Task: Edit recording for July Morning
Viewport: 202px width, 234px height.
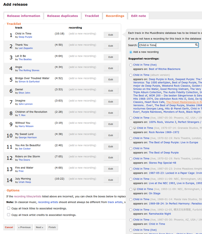Action: click(x=111, y=180)
